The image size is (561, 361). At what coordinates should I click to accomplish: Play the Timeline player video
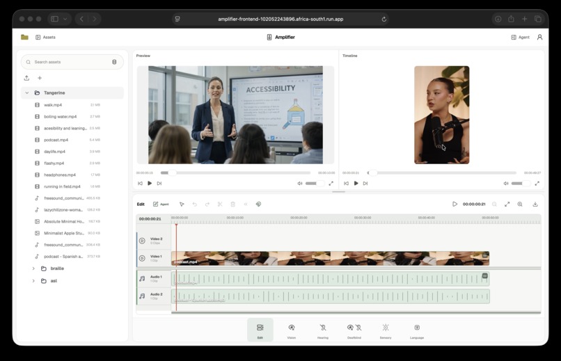[x=356, y=184]
